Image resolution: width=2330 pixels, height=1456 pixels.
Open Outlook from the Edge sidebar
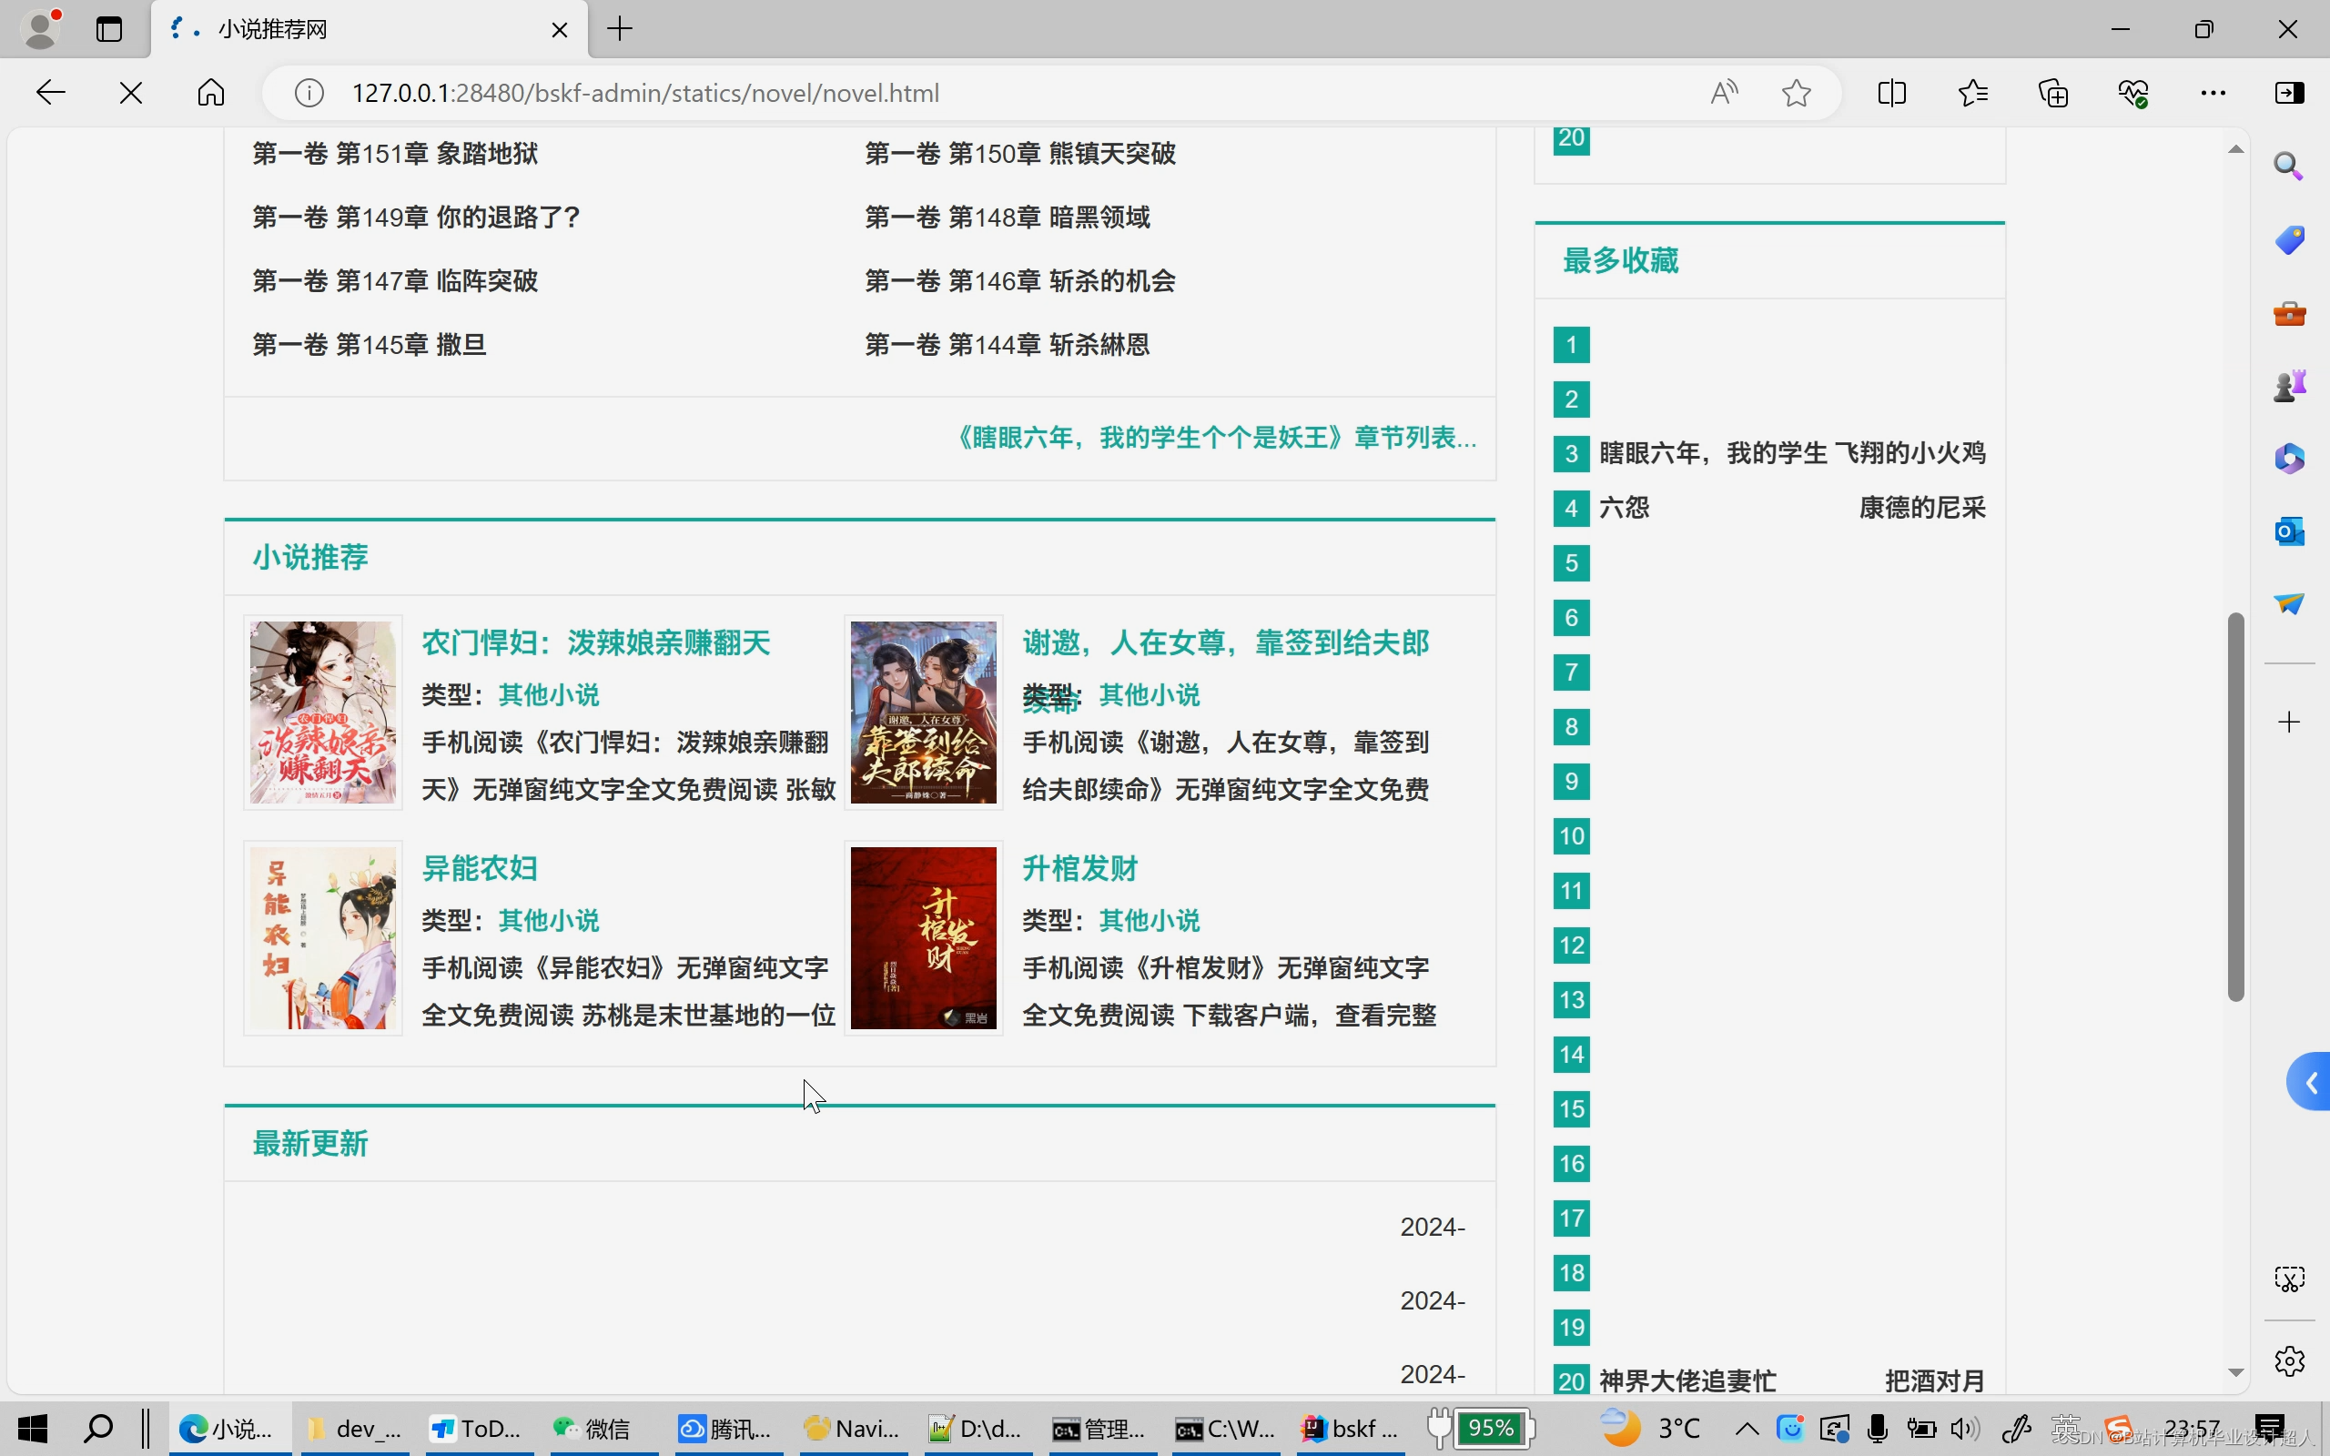(2289, 531)
